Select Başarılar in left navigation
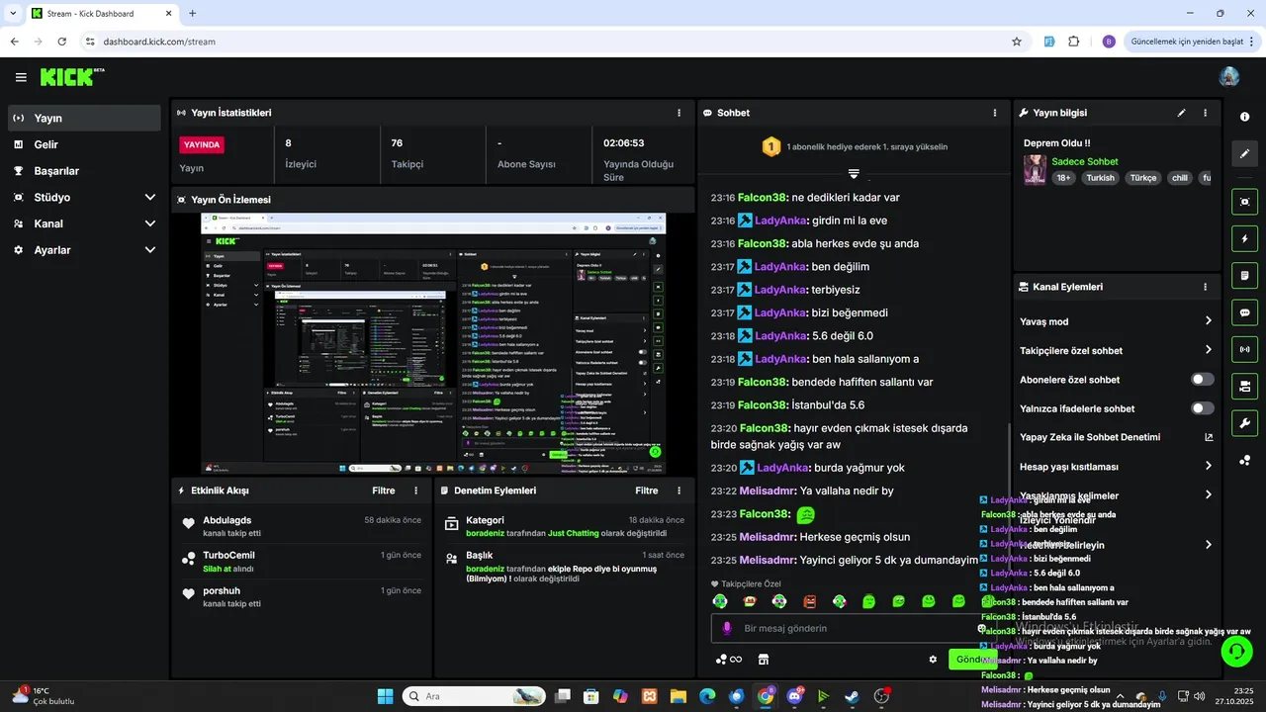This screenshot has width=1266, height=712. coord(84,170)
